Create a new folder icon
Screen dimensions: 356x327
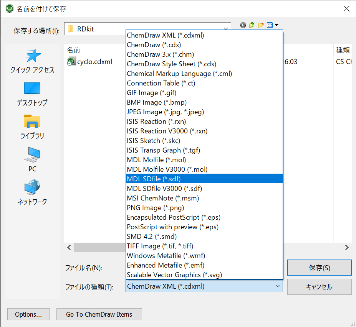261,25
